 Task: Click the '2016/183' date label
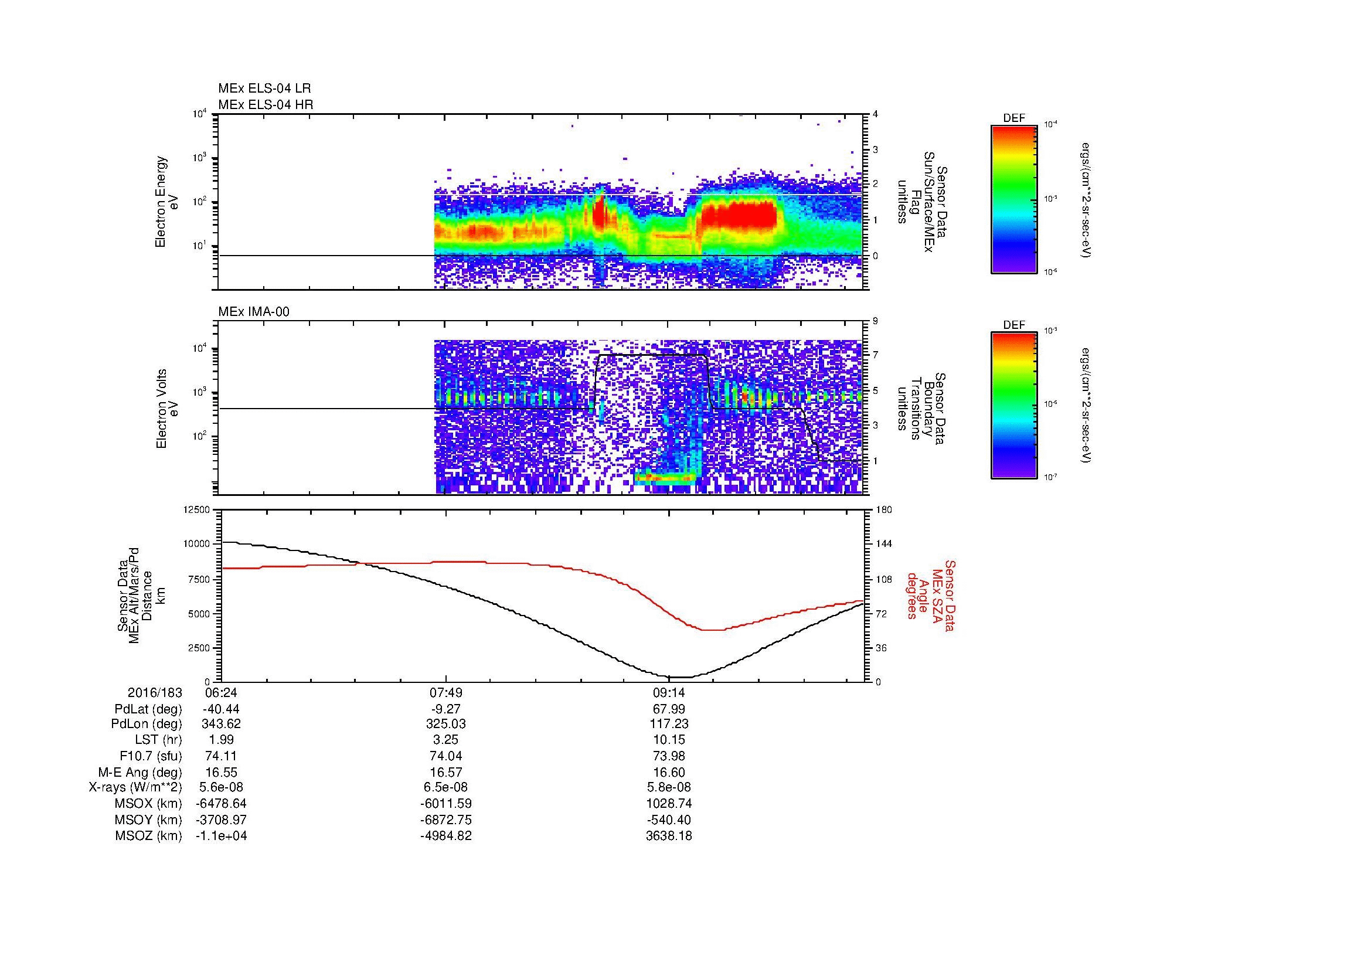(x=155, y=692)
